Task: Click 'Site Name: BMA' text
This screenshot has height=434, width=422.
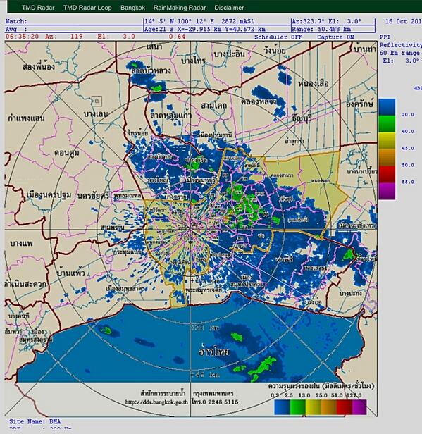Action: point(35,421)
